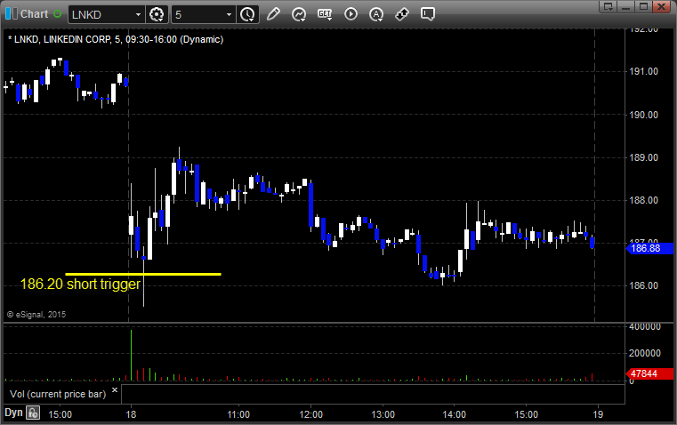677x425 pixels.
Task: Click the 186.20 short trigger label
Action: point(80,284)
